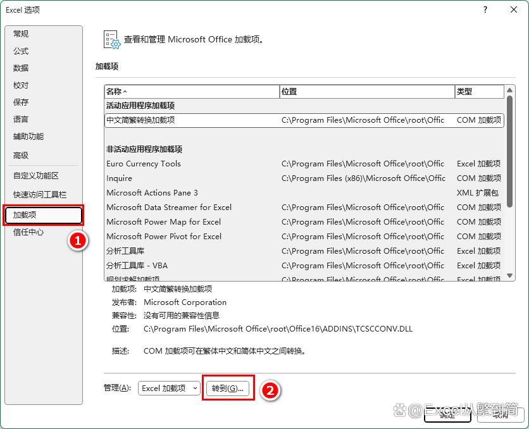Click the 转到(G)... button
Screen dimensions: 529x429
tap(228, 388)
